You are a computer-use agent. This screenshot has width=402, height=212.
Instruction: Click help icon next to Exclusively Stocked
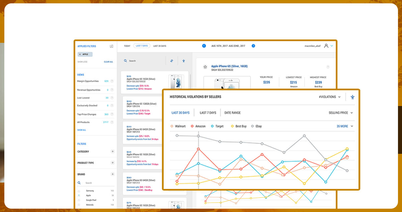[x=112, y=105]
